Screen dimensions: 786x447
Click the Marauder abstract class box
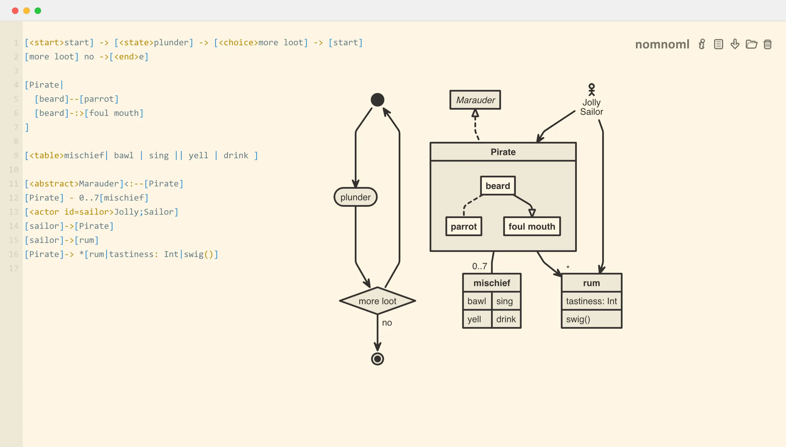click(475, 100)
